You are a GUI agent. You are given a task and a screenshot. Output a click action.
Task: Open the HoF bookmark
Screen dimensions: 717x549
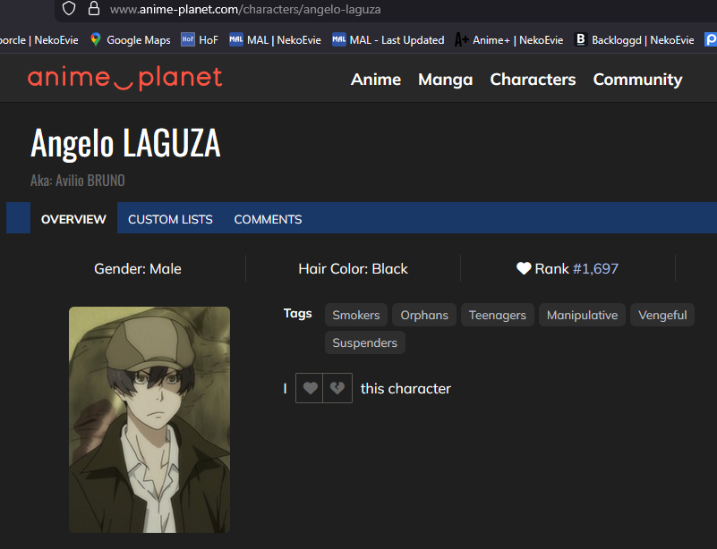(200, 40)
